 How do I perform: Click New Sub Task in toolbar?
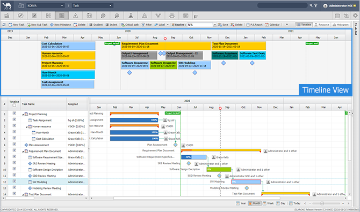tap(37, 25)
